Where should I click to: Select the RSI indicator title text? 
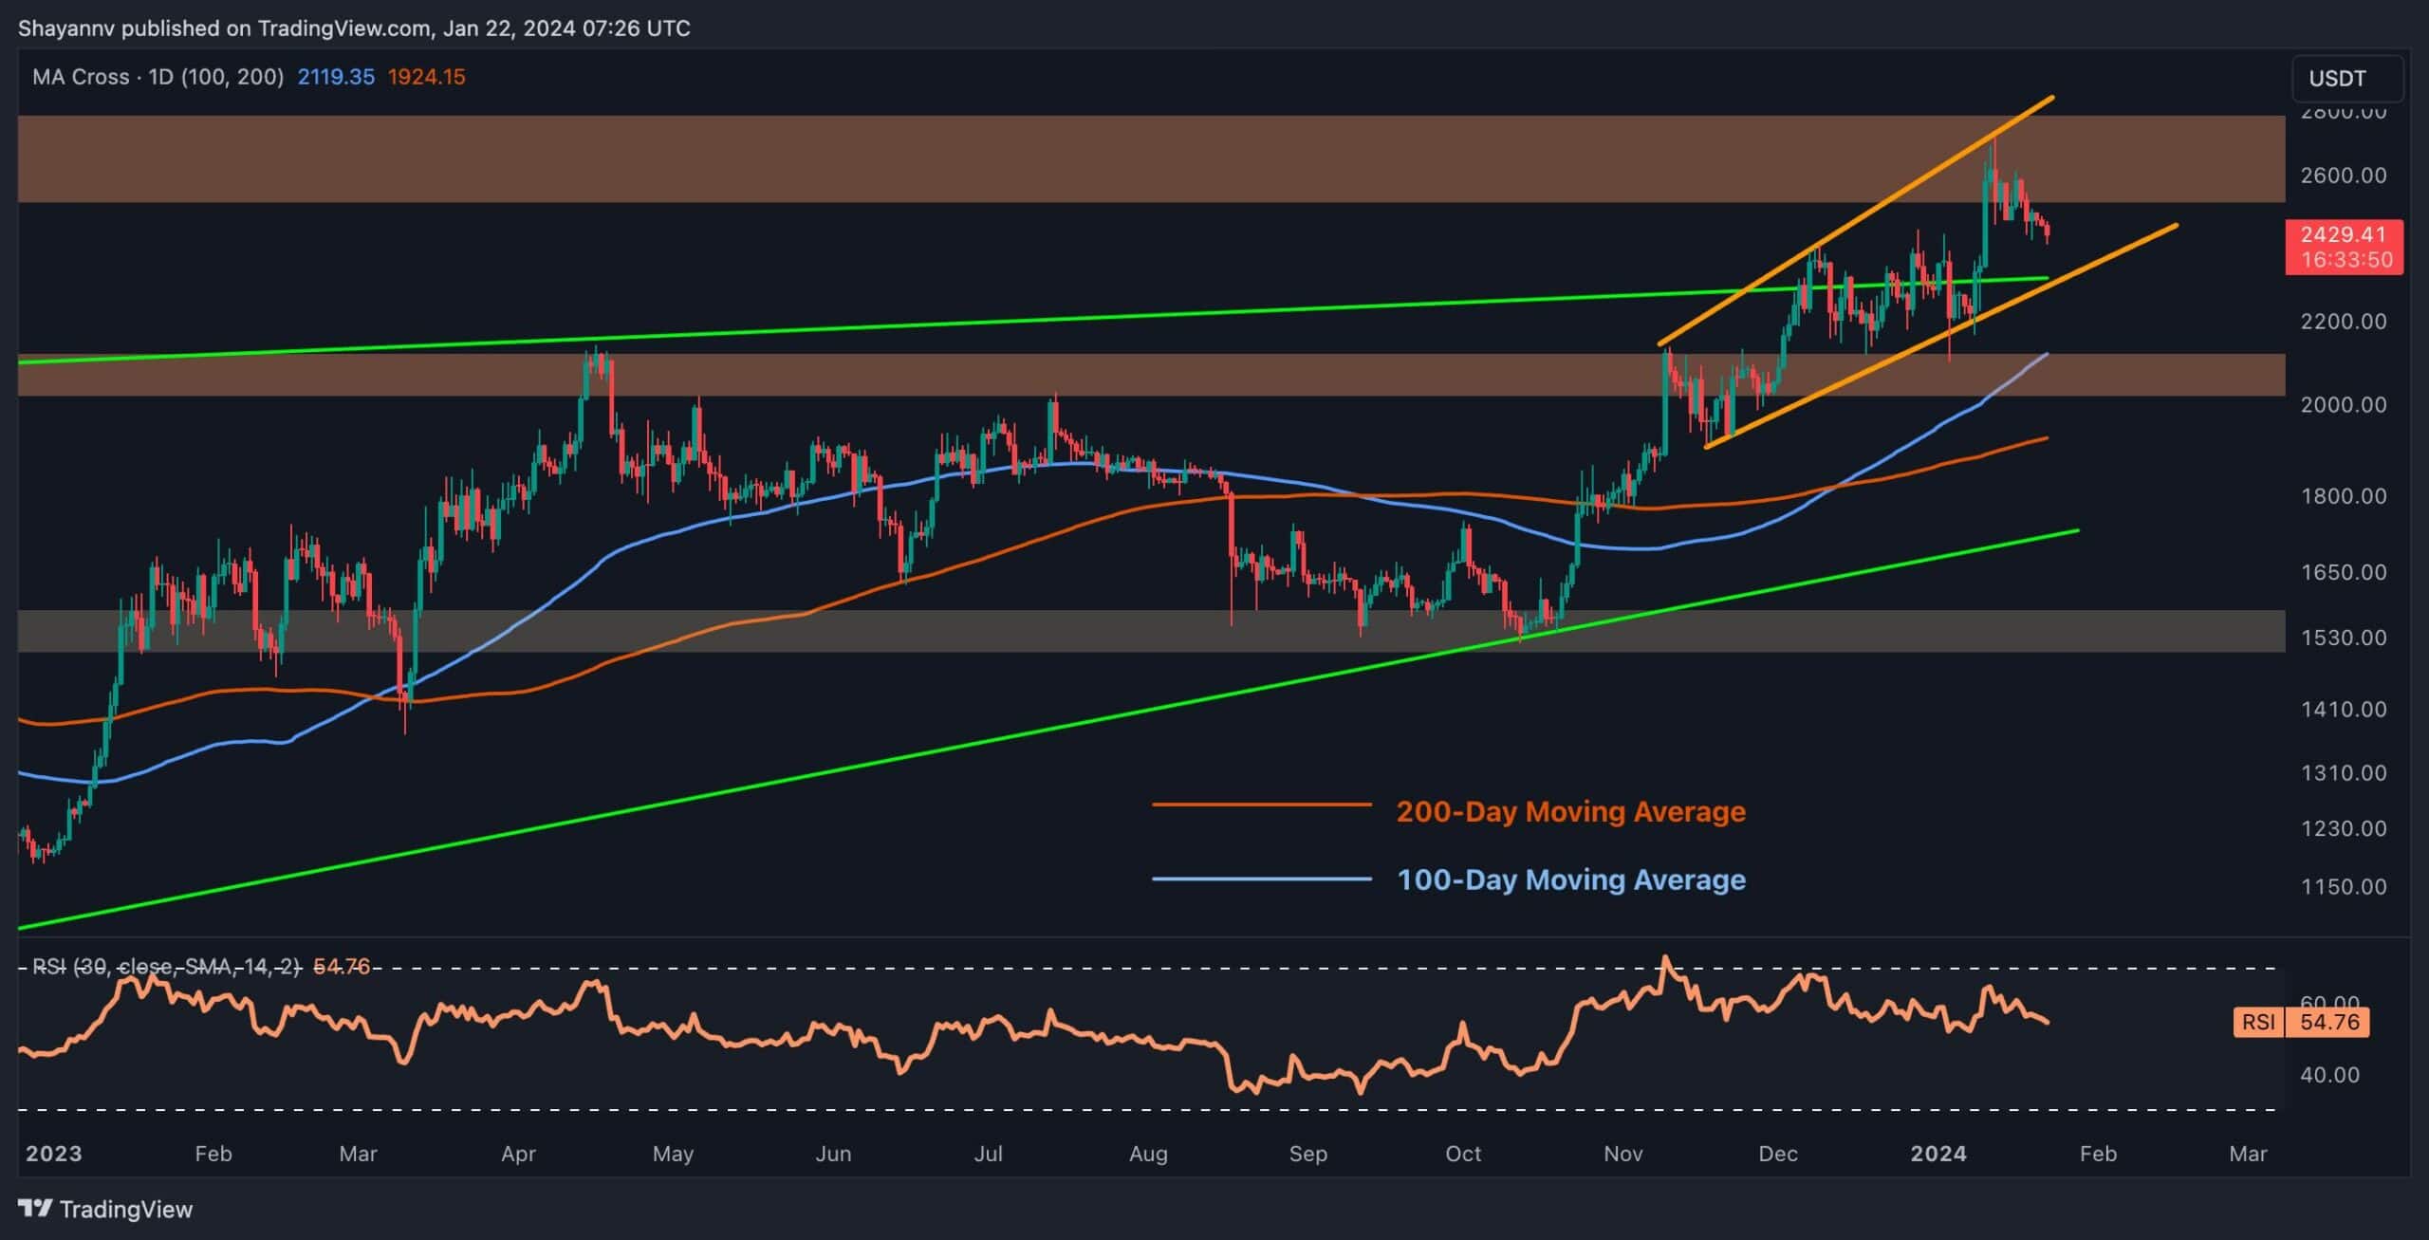coord(166,966)
